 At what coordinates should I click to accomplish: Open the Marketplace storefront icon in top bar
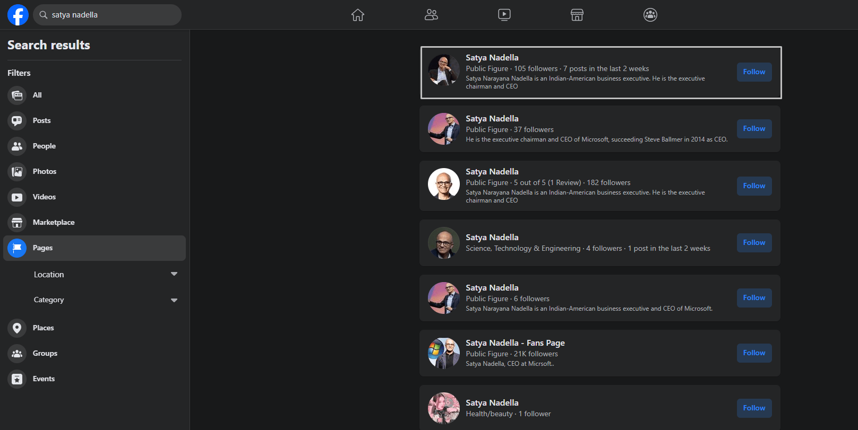577,15
